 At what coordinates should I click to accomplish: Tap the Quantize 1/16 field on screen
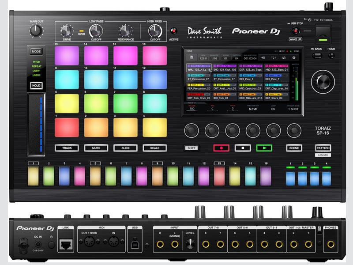(214, 58)
